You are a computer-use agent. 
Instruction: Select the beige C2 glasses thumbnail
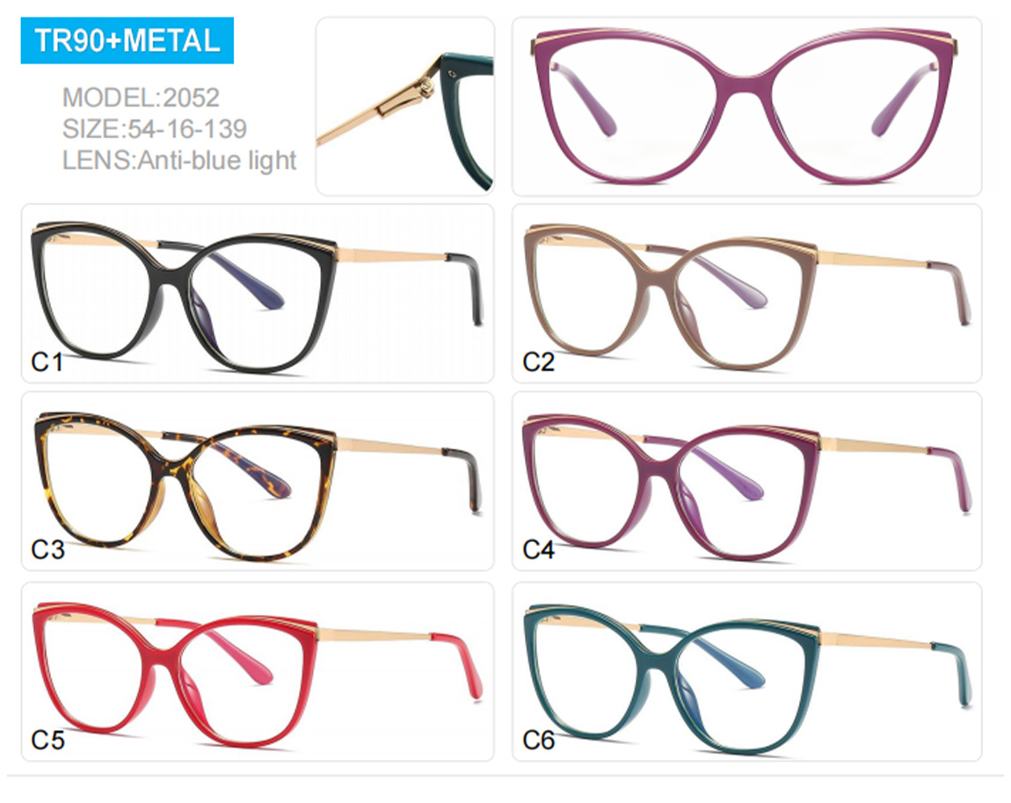coord(746,294)
